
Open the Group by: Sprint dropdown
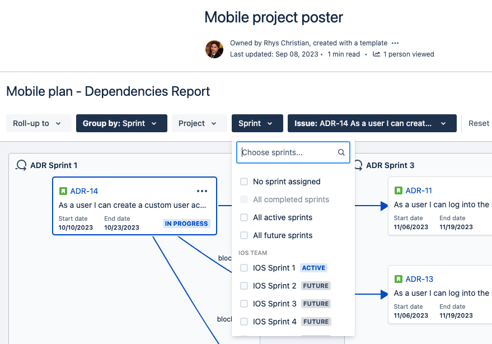click(x=121, y=123)
